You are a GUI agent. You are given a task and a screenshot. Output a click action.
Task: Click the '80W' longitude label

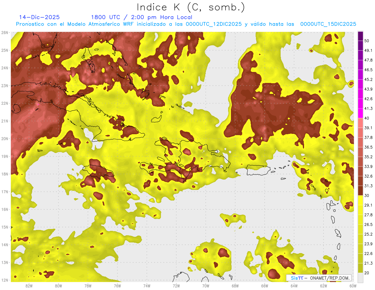click(x=58, y=286)
